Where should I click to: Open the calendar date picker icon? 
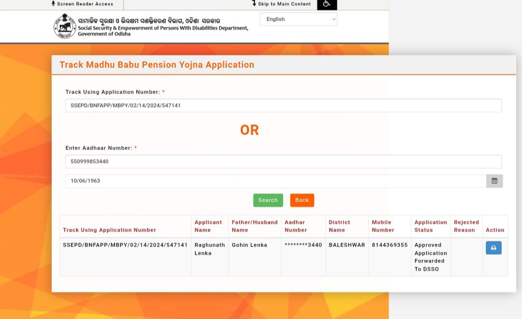494,181
